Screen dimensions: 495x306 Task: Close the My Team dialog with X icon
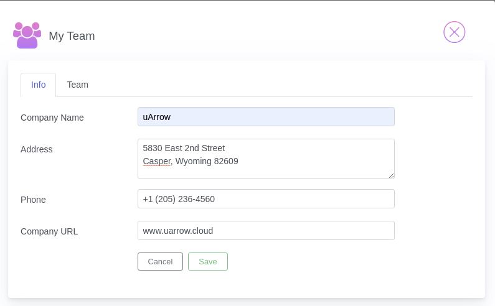[x=455, y=32]
